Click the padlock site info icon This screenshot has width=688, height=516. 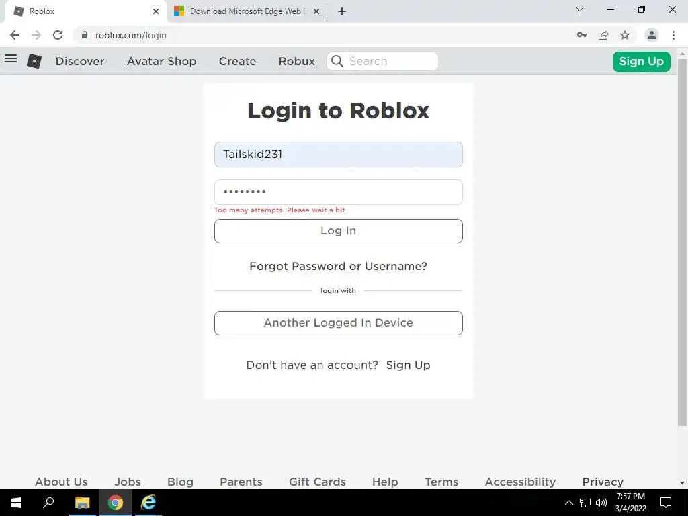point(85,35)
